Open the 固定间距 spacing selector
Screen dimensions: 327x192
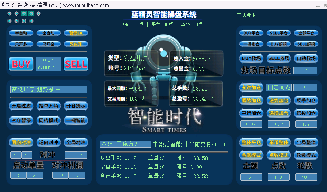(x=279, y=88)
